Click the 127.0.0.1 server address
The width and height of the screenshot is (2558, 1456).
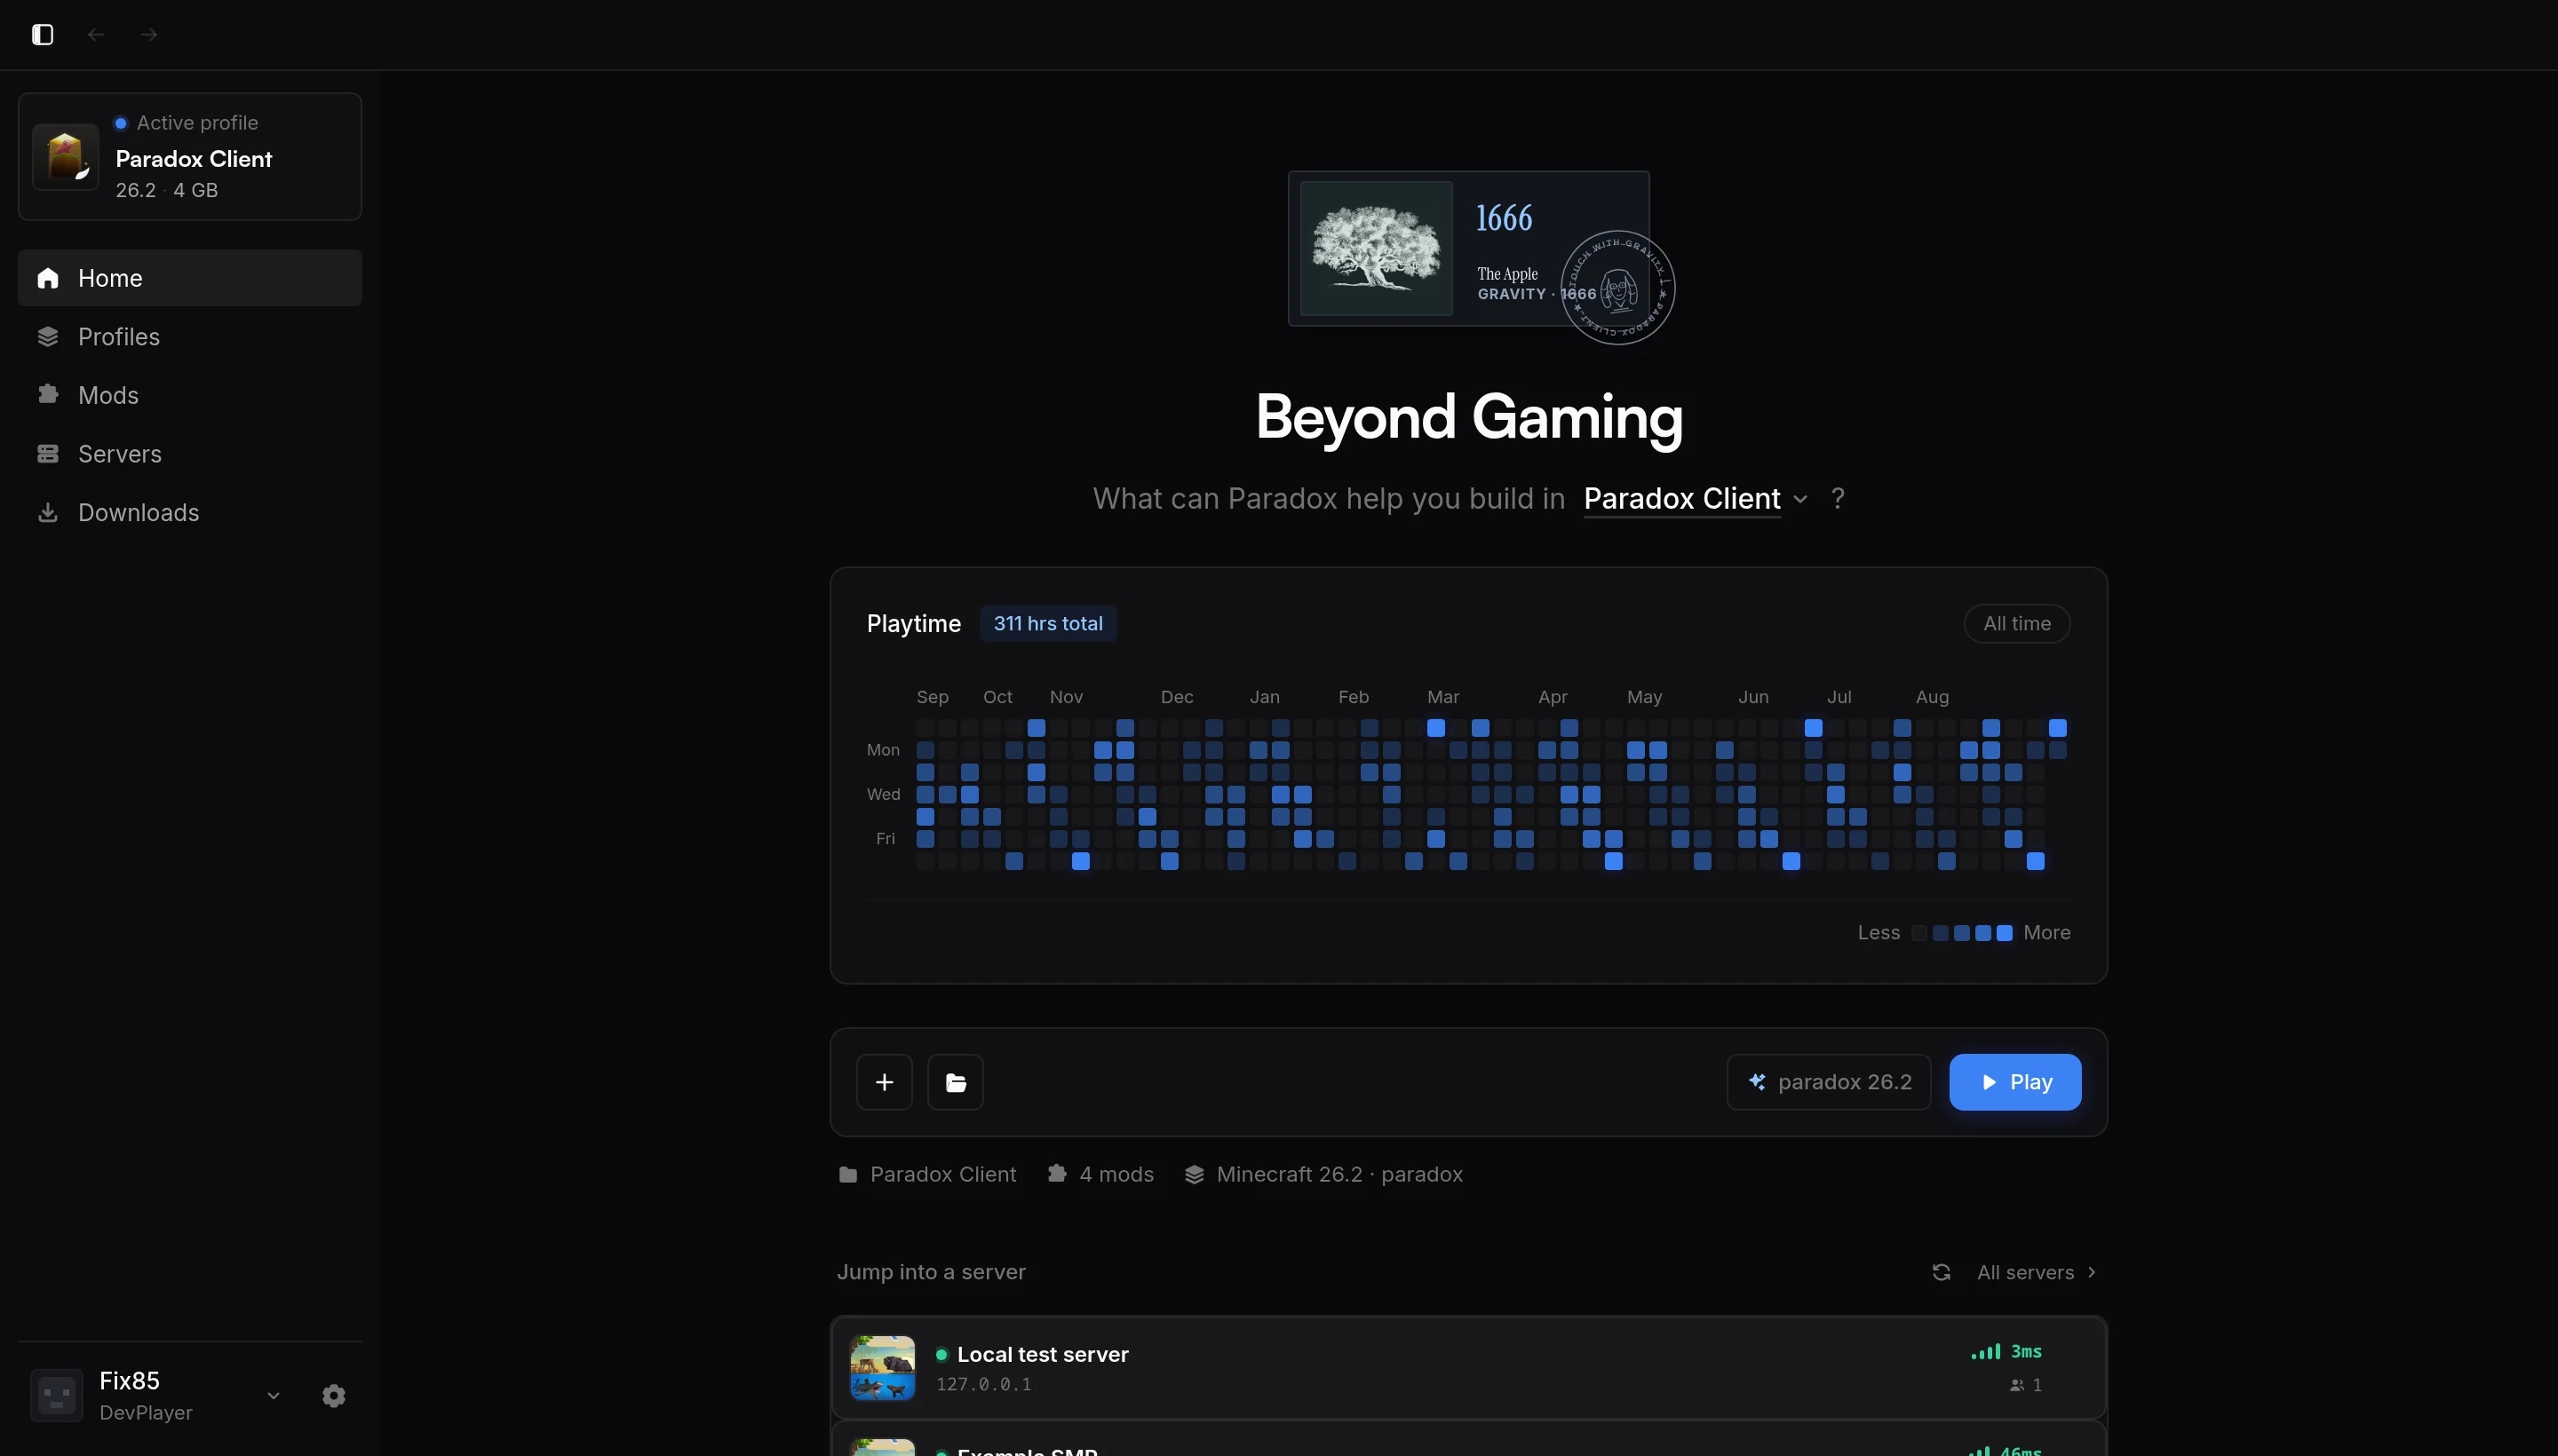click(983, 1385)
